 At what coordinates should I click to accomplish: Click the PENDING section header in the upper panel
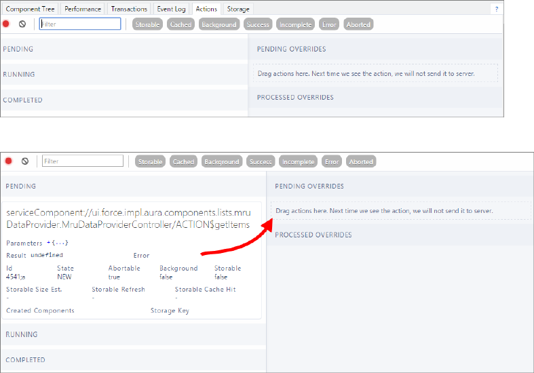(124, 49)
